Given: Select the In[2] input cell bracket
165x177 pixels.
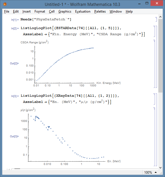Looking at the screenshot, I should click(154, 31).
